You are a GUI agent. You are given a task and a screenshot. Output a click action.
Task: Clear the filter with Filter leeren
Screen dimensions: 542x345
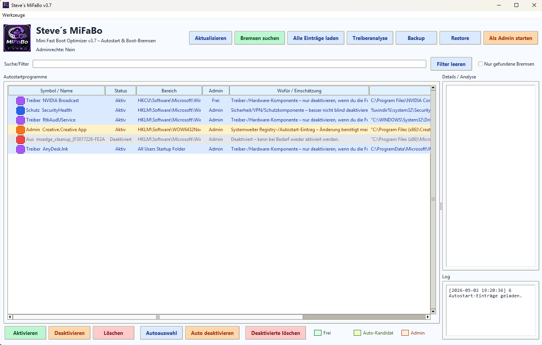coord(451,64)
